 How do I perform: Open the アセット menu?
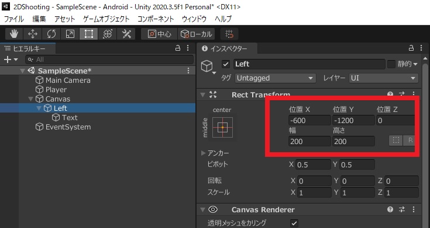click(65, 19)
